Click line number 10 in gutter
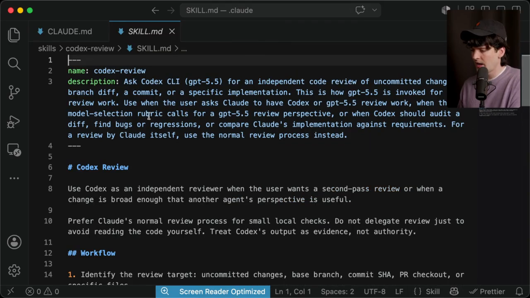This screenshot has width=530, height=298. click(48, 221)
